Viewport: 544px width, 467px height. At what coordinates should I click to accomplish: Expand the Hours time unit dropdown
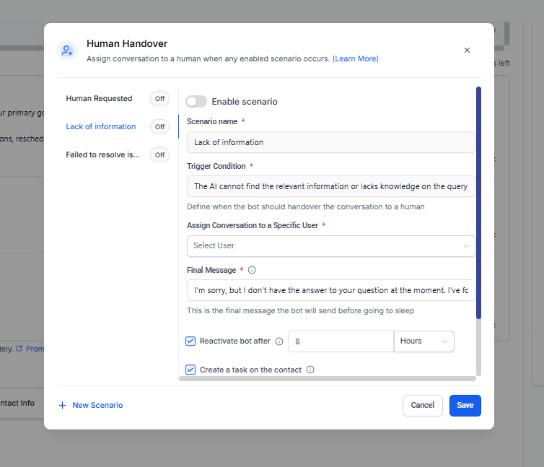[424, 341]
